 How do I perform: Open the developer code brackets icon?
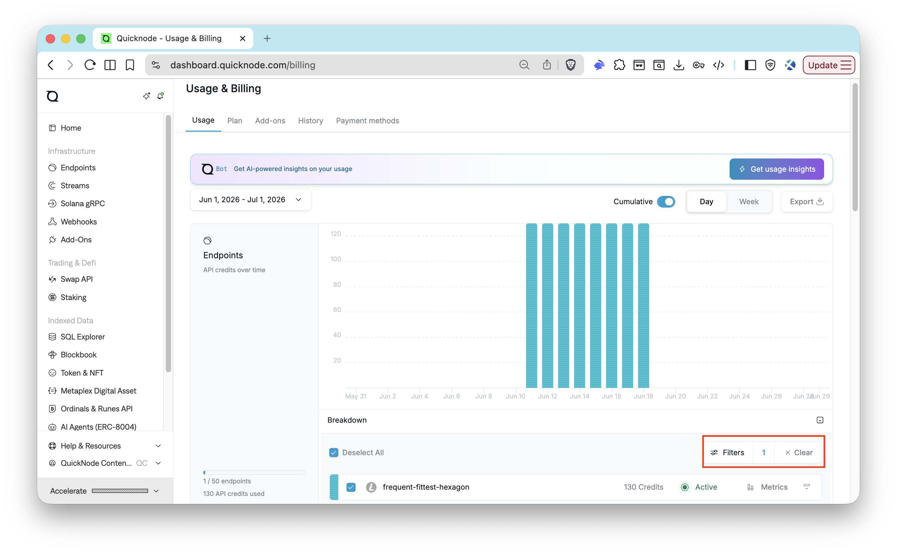coord(719,65)
